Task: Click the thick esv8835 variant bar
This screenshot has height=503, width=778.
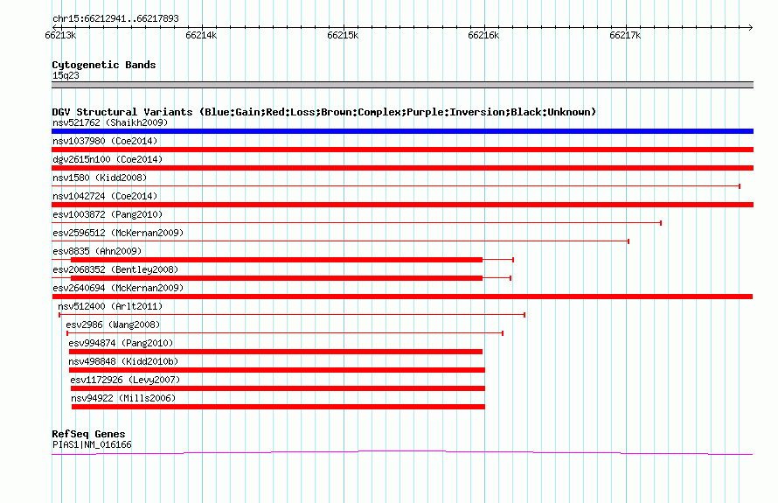Action: coord(277,260)
